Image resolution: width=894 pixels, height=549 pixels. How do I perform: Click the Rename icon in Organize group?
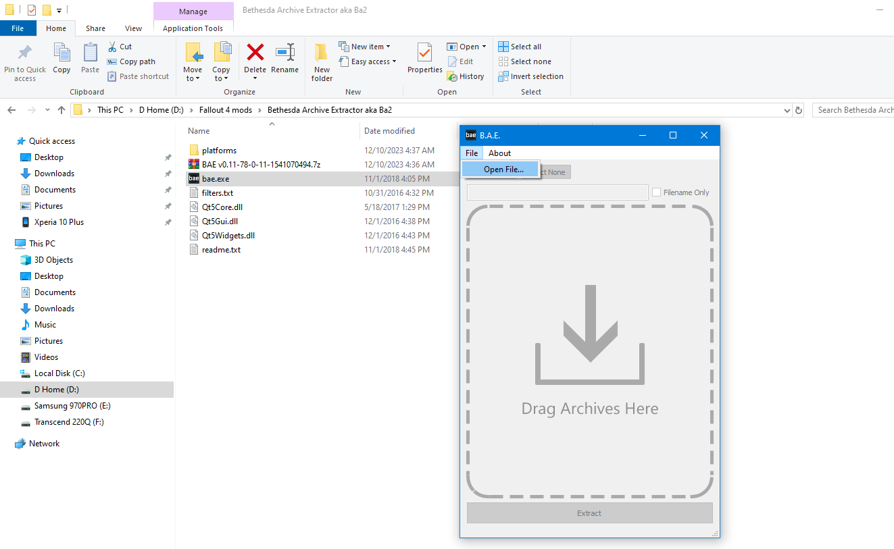pos(284,53)
